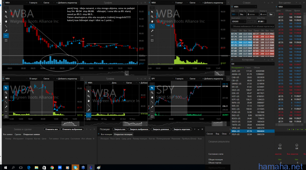This screenshot has height=170, width=306.
Task: Toggle the link dot of SPY chart
Action: 149,79
